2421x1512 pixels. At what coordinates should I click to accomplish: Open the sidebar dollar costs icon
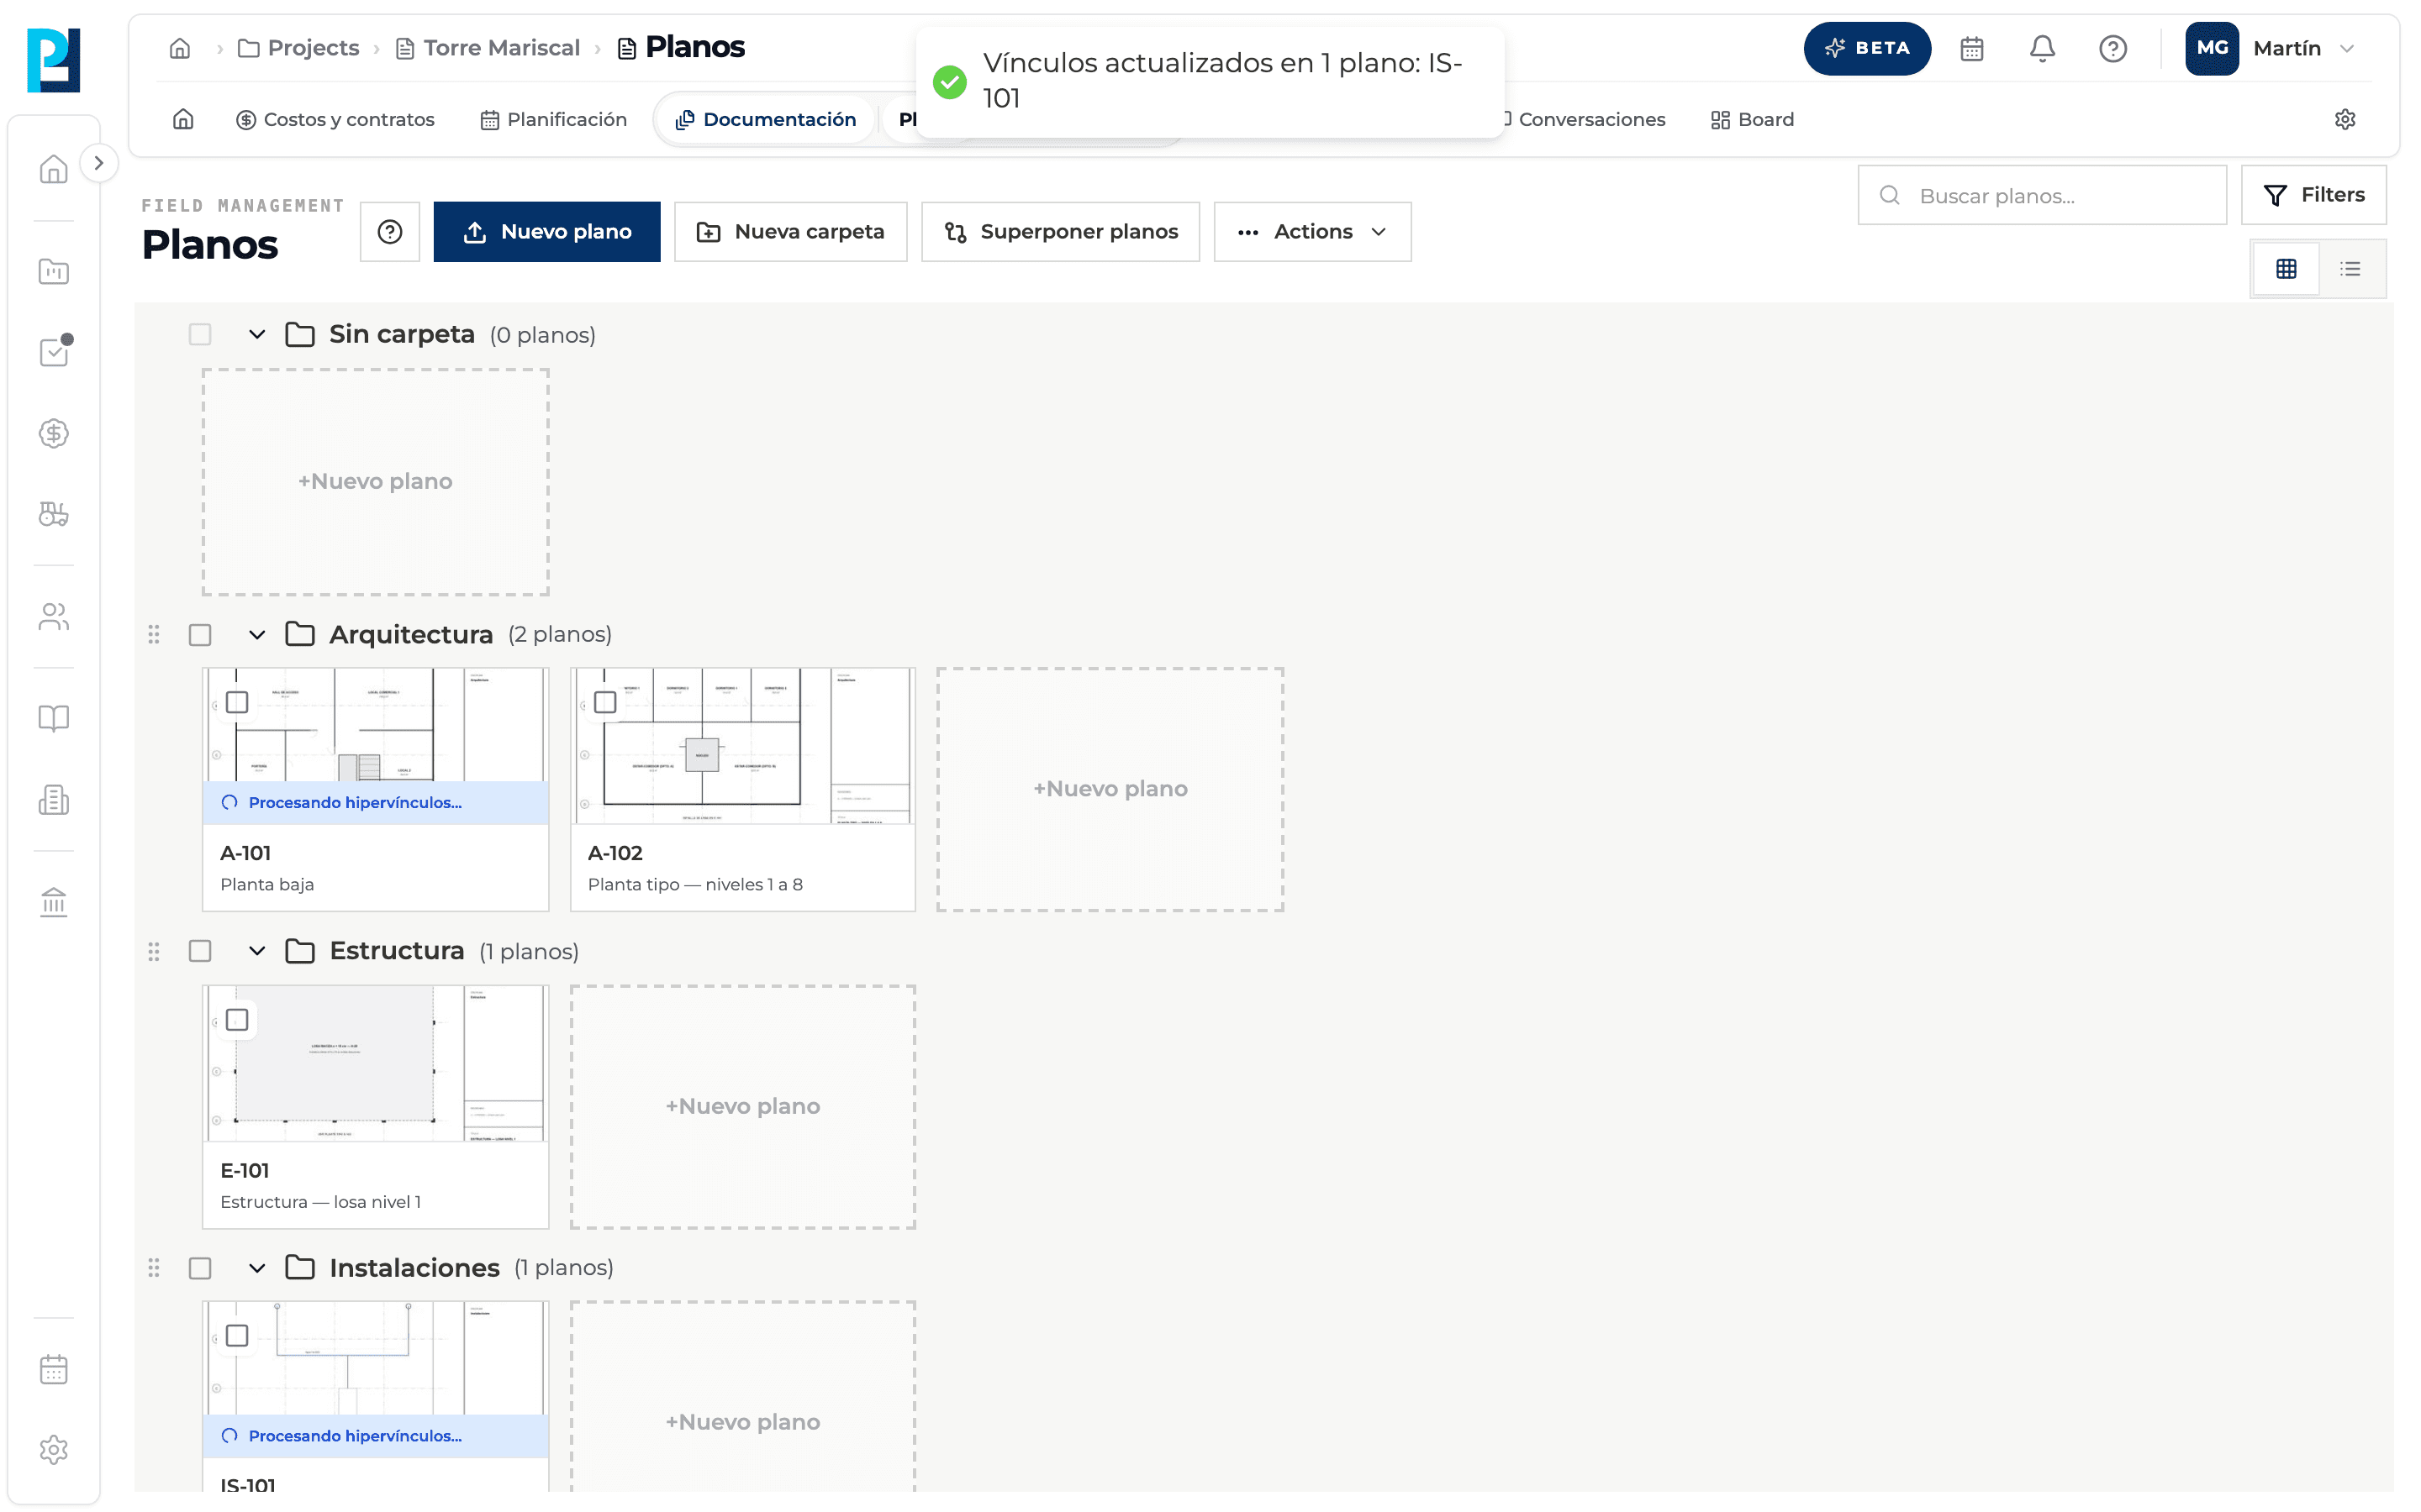point(53,433)
